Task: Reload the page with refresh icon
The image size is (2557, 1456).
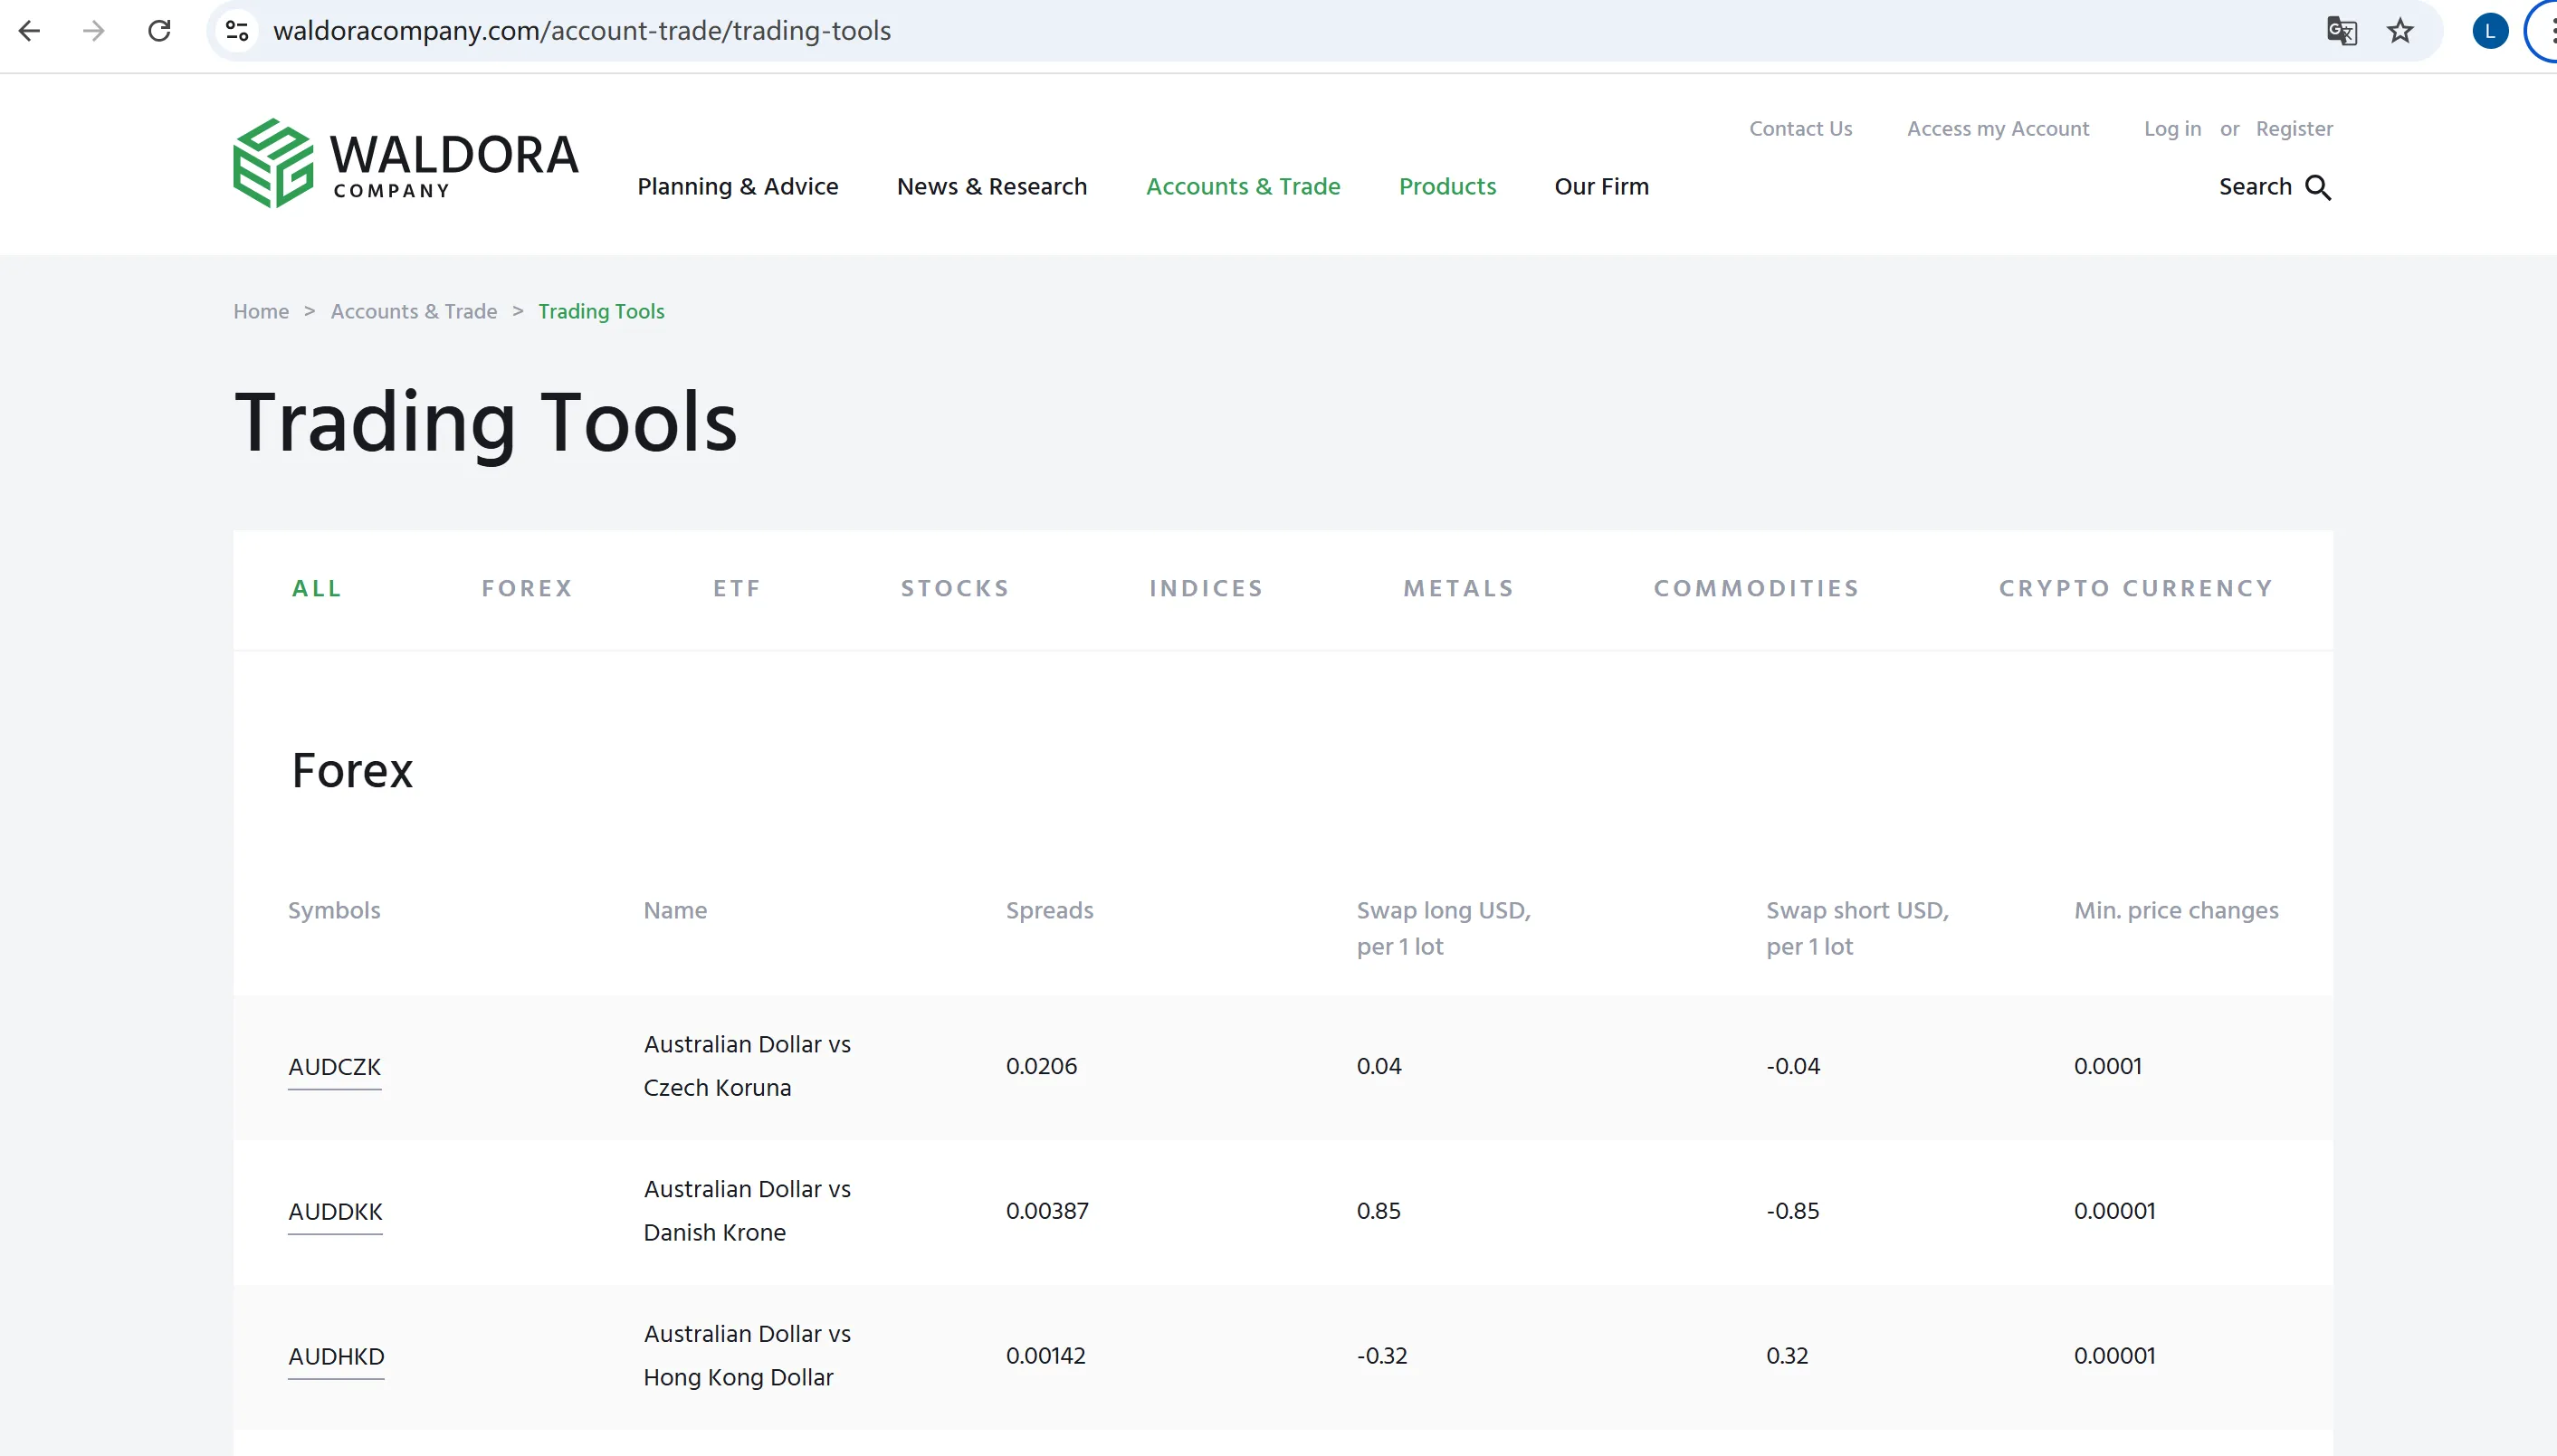Action: pyautogui.click(x=159, y=31)
